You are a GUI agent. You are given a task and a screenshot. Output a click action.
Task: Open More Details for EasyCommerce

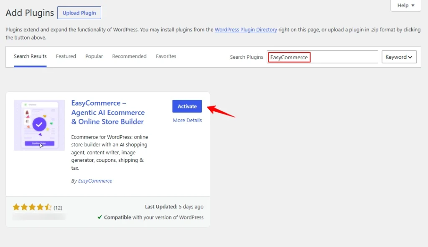point(187,120)
